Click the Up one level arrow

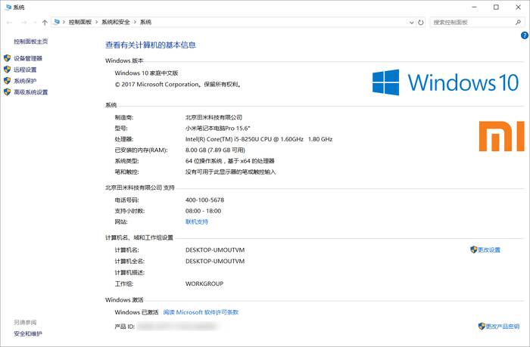(45, 22)
